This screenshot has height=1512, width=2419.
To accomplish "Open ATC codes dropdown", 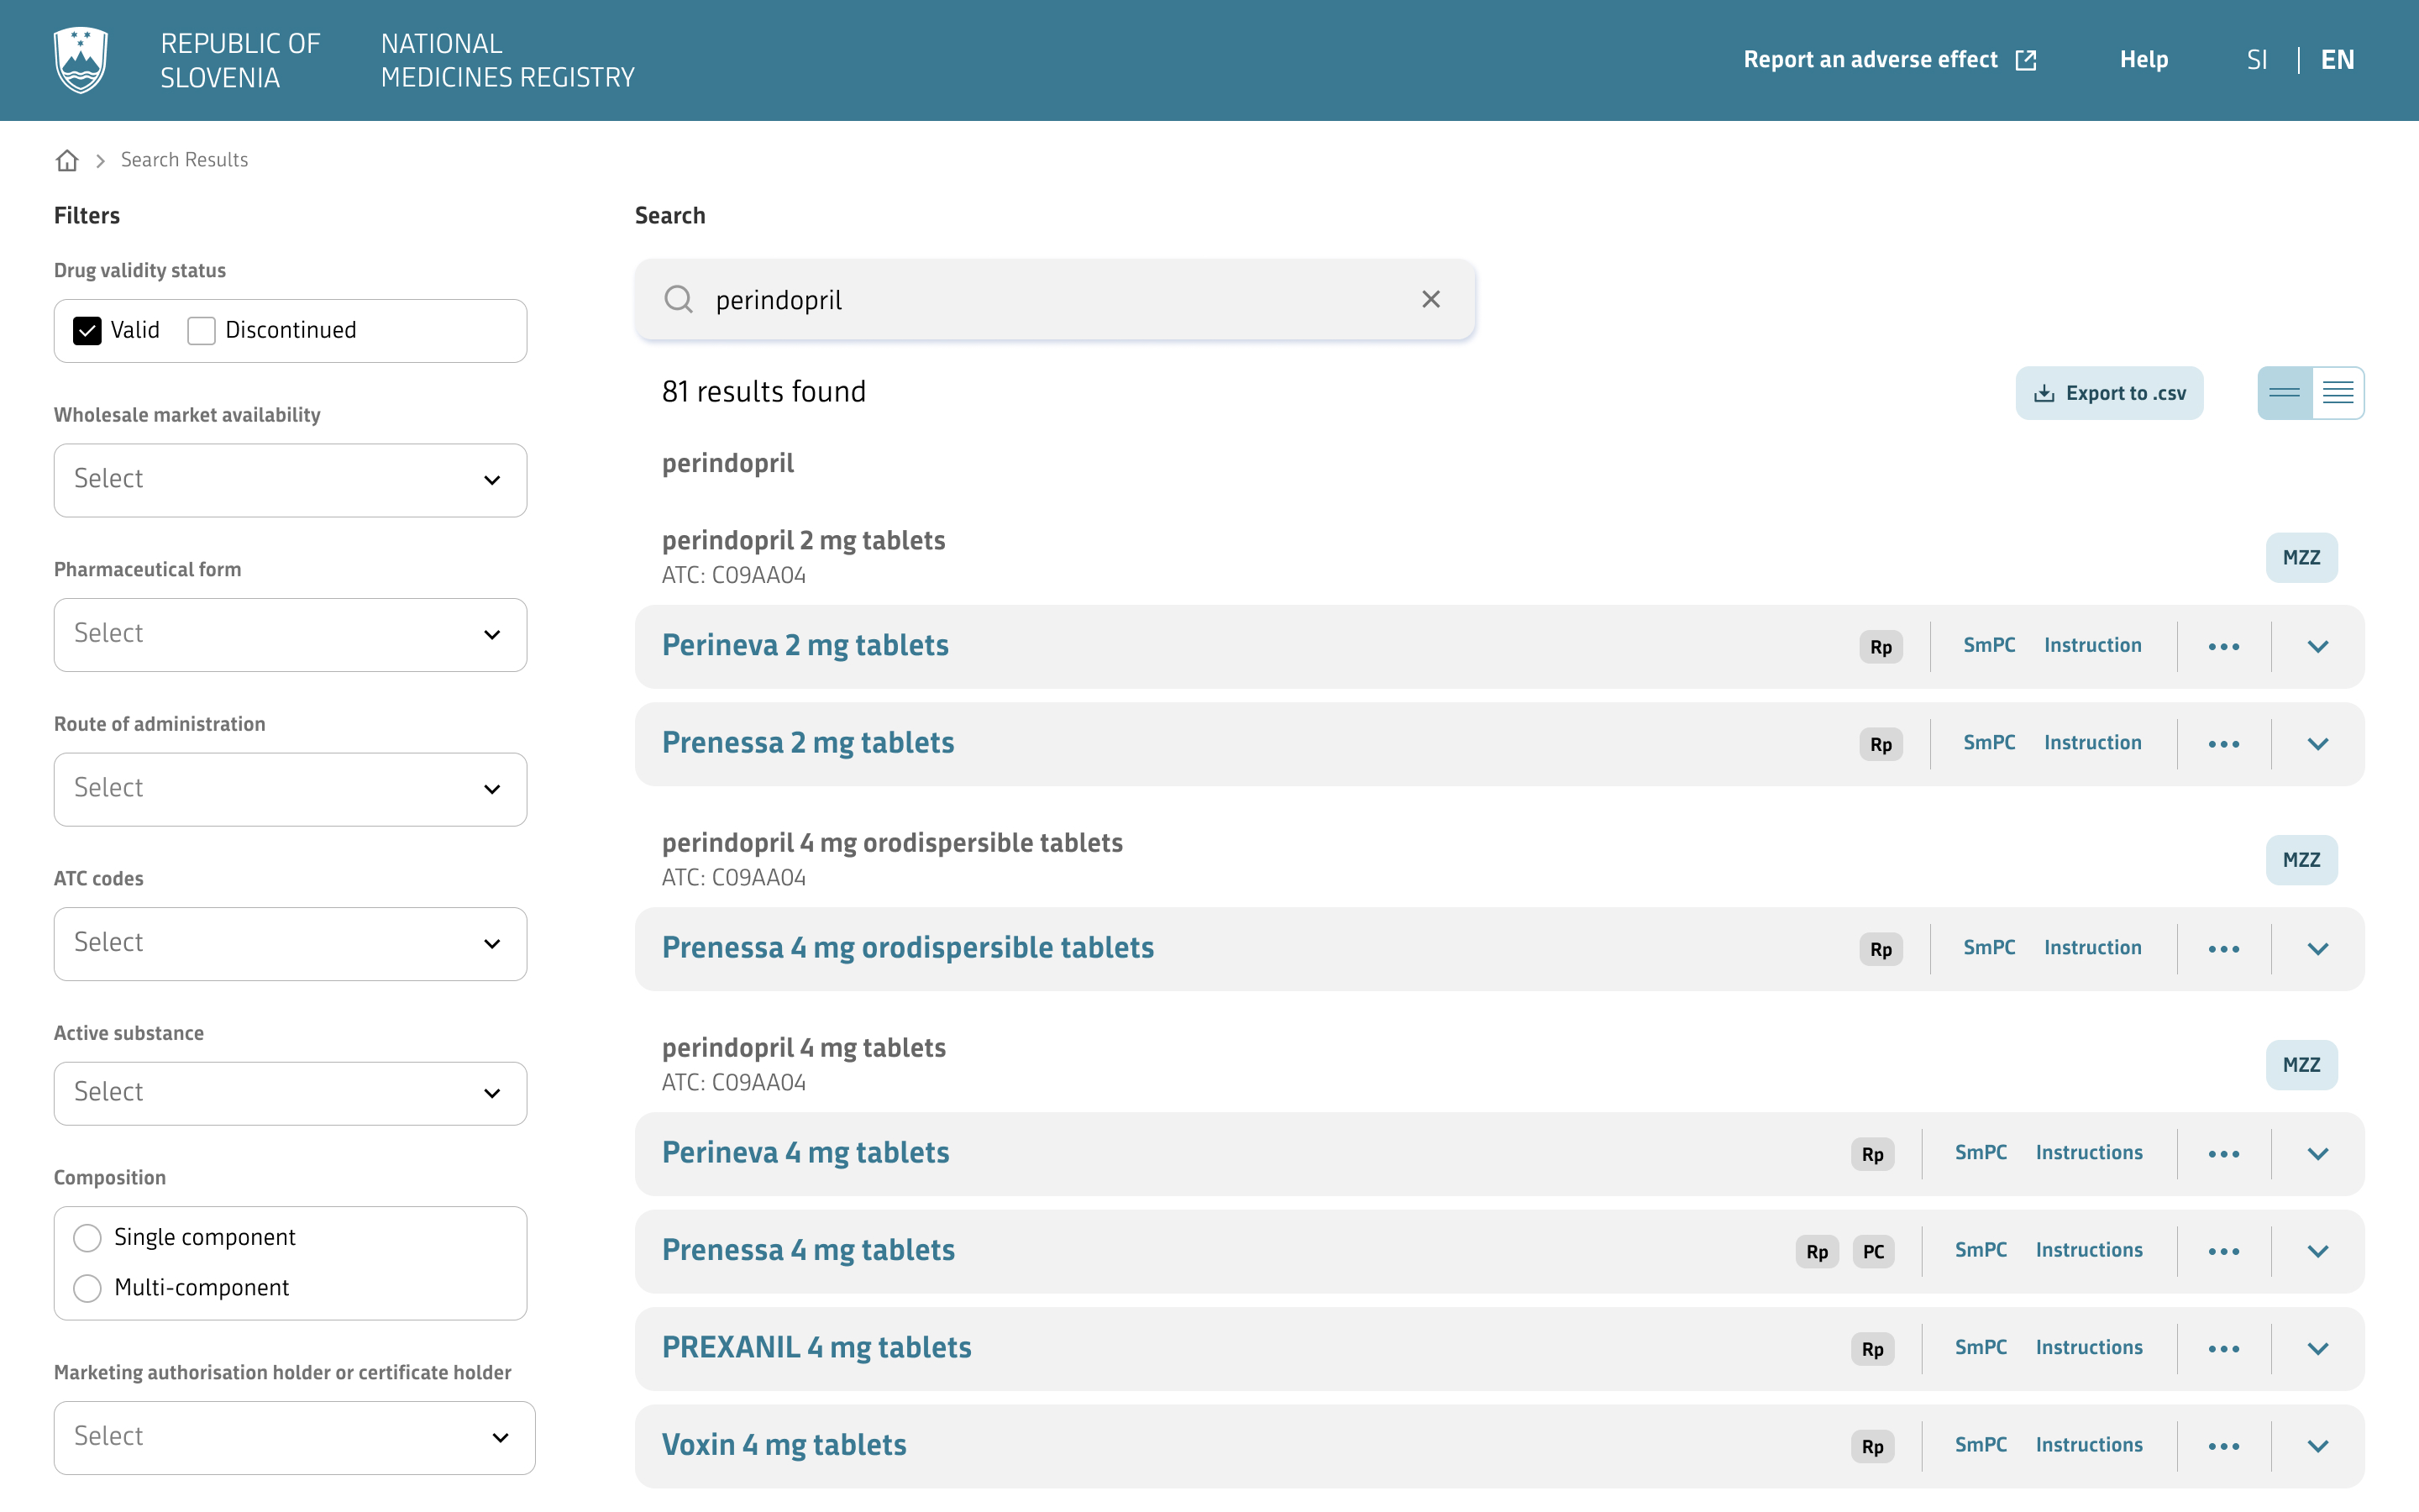I will click(290, 944).
